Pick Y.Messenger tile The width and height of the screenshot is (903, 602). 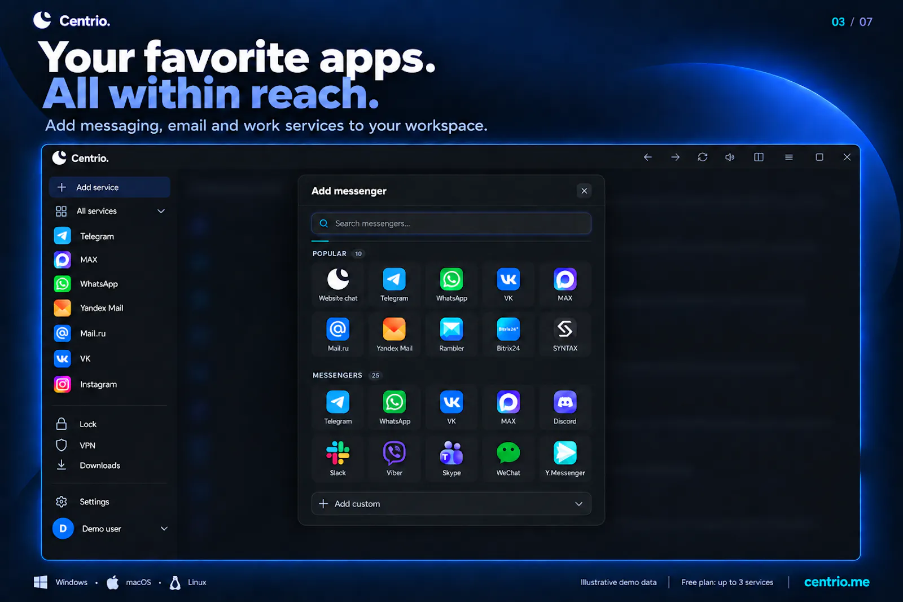coord(565,458)
